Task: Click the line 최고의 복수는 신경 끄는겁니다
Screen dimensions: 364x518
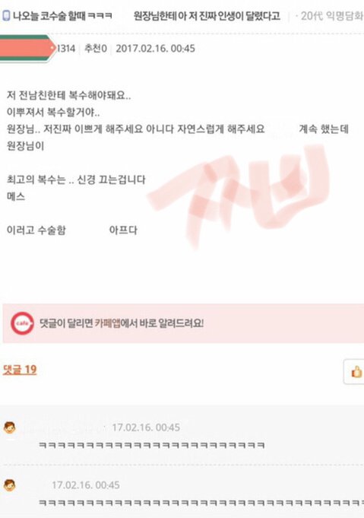Action: (76, 180)
